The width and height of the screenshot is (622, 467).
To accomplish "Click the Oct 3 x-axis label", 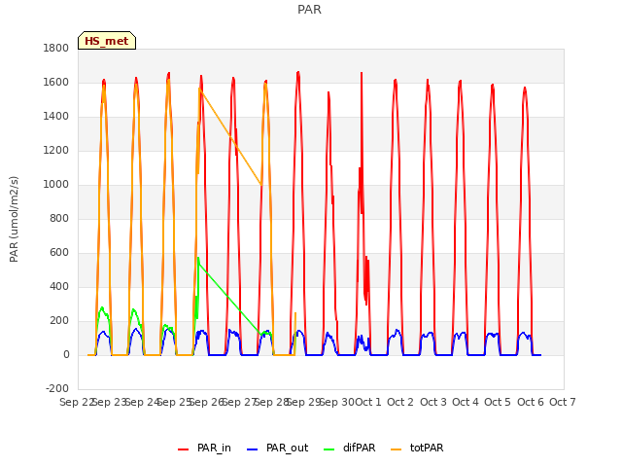I will (432, 402).
